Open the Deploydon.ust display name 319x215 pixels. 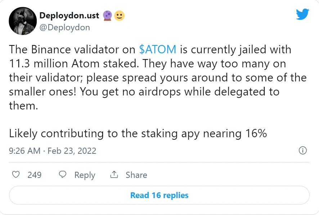(69, 15)
